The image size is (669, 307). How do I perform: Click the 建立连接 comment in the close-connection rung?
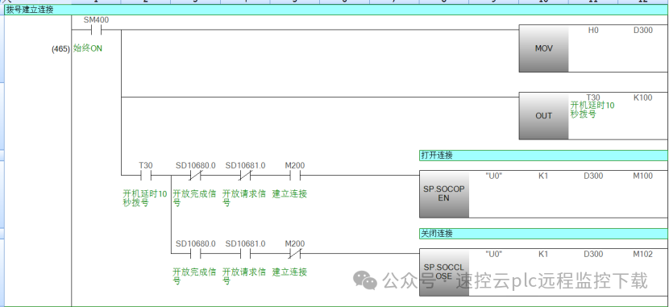pyautogui.click(x=289, y=272)
